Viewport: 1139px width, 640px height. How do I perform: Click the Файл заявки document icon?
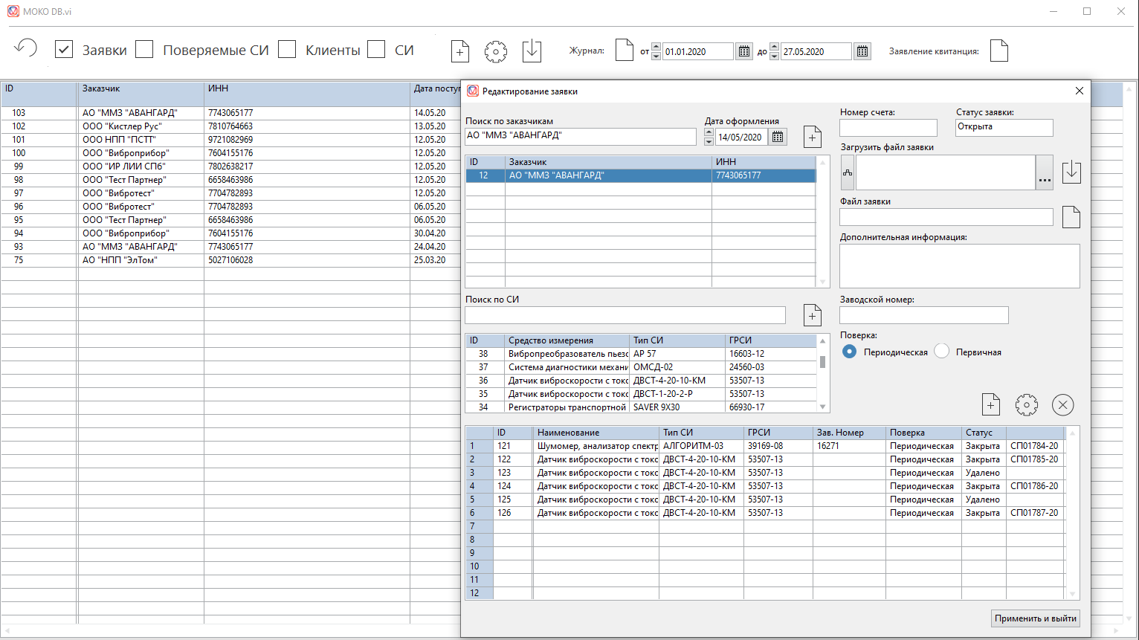(1071, 217)
